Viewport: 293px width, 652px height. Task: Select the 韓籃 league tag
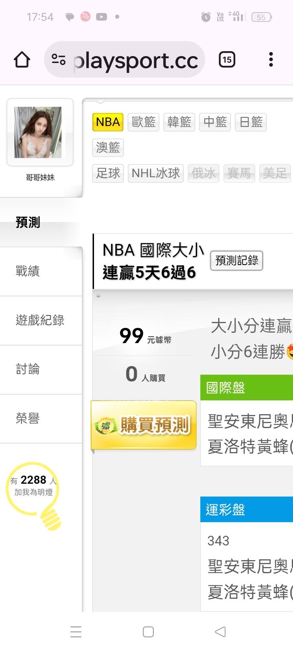pyautogui.click(x=179, y=122)
